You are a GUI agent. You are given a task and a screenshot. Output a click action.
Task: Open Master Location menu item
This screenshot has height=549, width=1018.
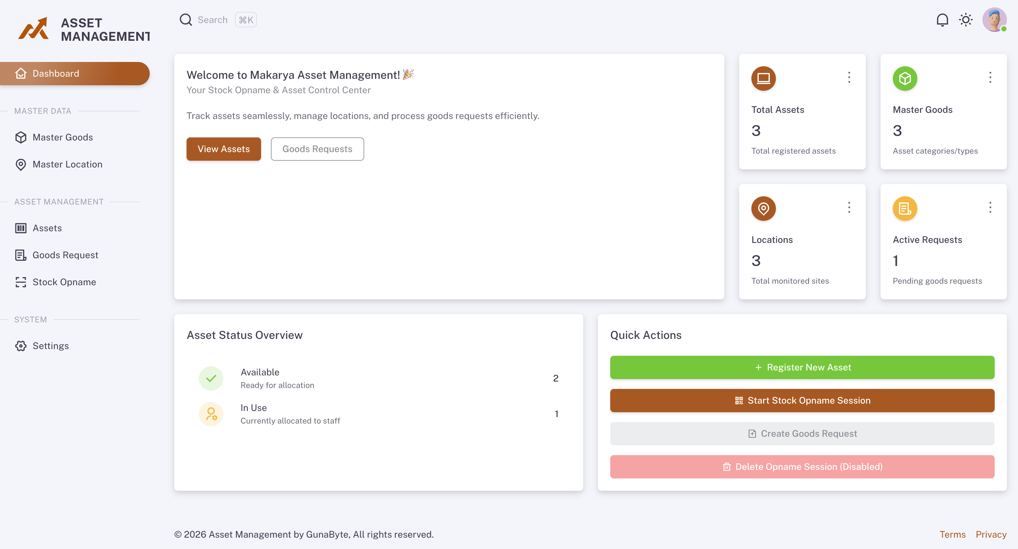click(x=75, y=164)
